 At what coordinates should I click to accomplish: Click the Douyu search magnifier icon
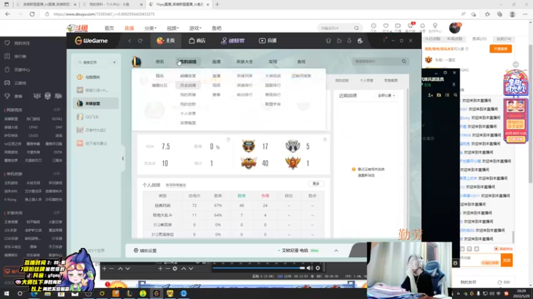pyautogui.click(x=356, y=28)
